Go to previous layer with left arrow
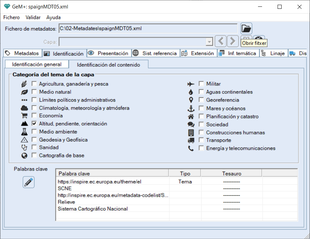 coord(221,41)
